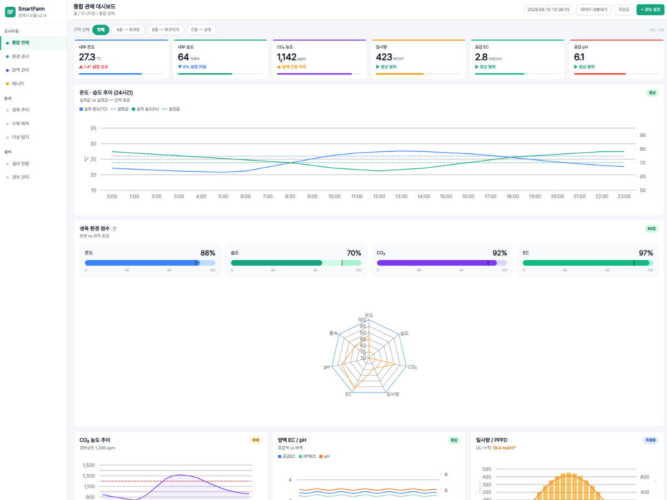The image size is (667, 500).
Task: Click the red warning triangle under 내부 온도
Action: 81,67
